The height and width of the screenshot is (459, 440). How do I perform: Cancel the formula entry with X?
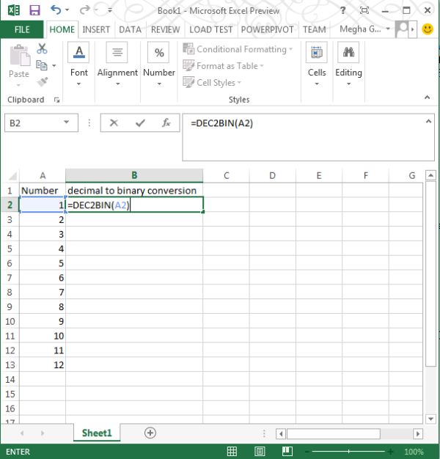114,122
